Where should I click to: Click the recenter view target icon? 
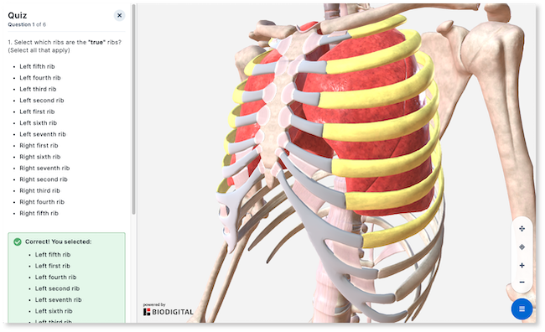click(x=522, y=246)
